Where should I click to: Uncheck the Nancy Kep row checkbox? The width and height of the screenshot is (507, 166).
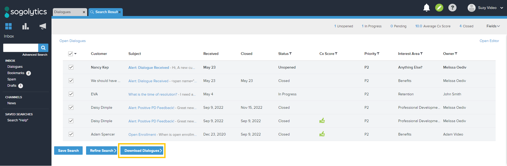point(71,67)
